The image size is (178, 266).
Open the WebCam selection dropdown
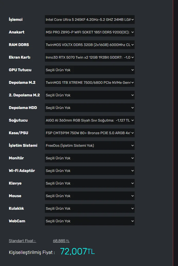[x=90, y=221]
